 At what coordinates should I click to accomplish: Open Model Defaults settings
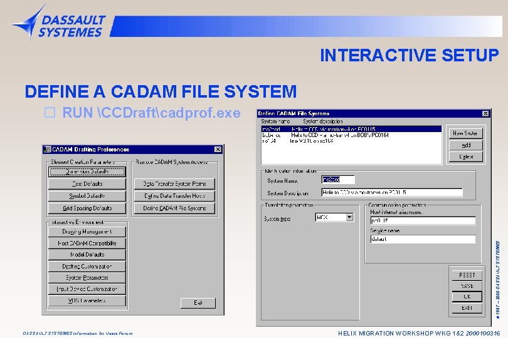coord(87,255)
